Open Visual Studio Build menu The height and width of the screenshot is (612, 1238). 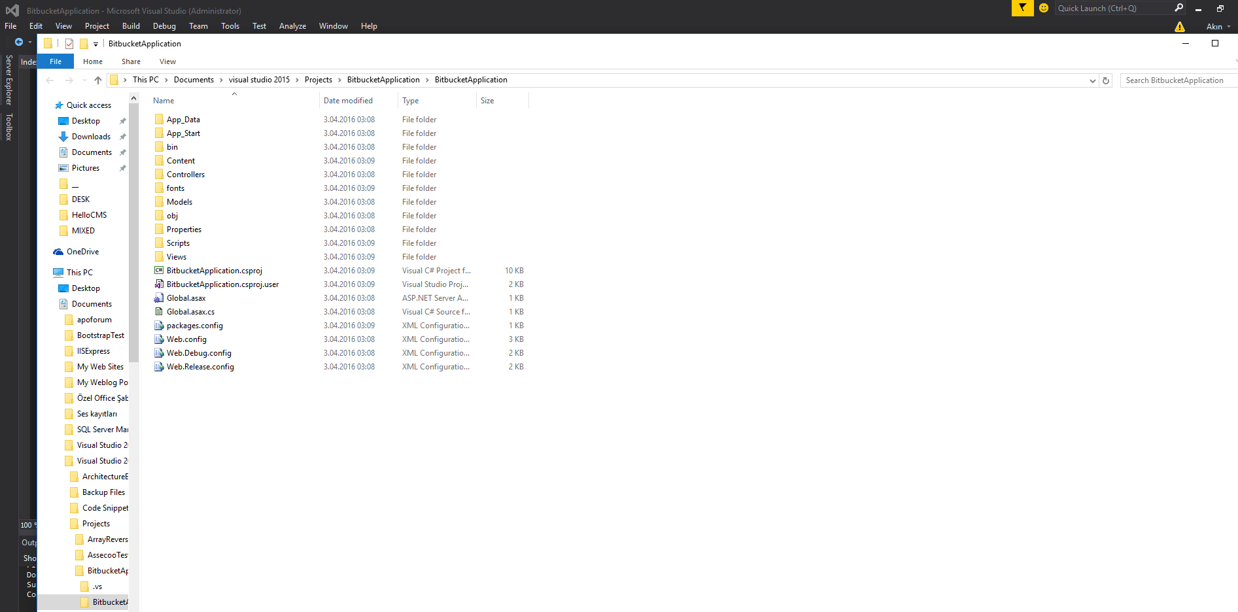click(131, 26)
